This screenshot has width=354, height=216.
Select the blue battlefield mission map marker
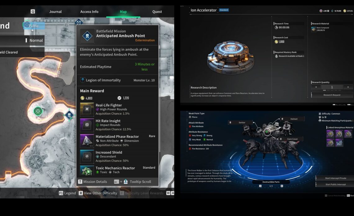69,115
